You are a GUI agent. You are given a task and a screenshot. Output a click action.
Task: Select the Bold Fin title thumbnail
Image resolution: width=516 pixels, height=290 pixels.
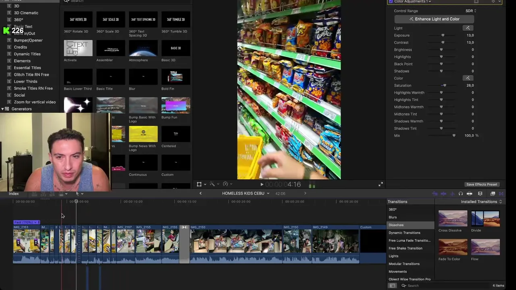pos(176,77)
